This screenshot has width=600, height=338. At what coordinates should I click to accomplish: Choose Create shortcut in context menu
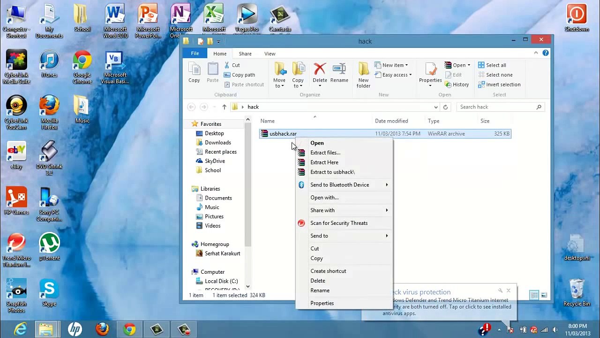(x=344, y=271)
